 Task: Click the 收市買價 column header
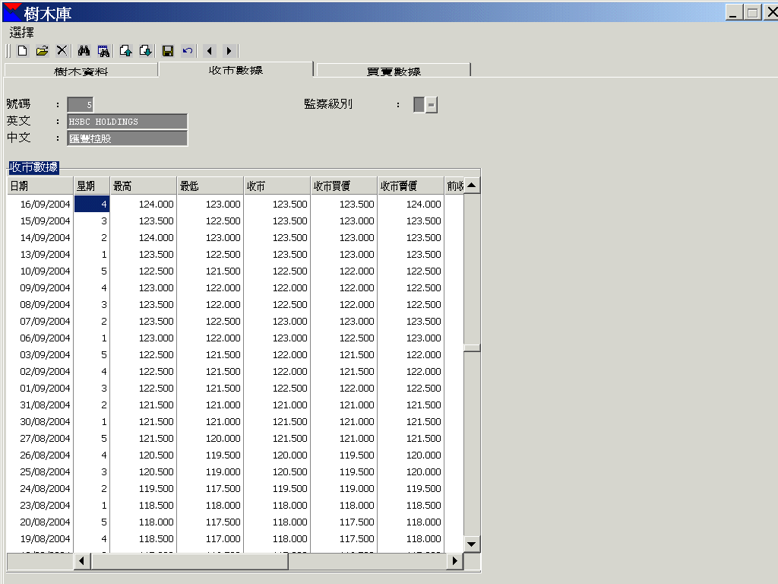tap(344, 186)
